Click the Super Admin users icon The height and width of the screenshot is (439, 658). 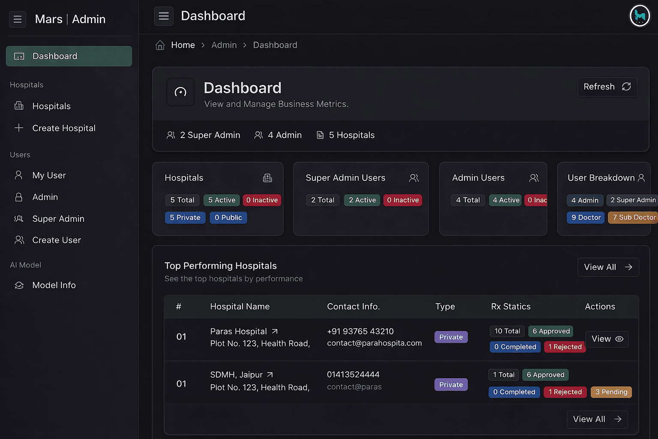19,219
